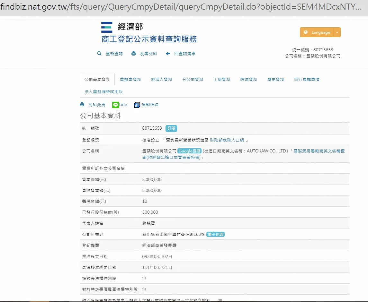368x302 pixels.
Task: Open the 工廠資料 tab
Action: coord(222,80)
